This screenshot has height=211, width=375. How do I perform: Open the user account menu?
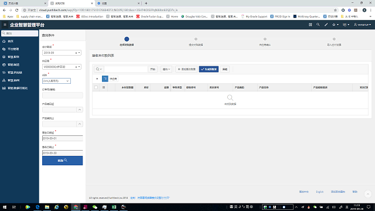point(362,25)
